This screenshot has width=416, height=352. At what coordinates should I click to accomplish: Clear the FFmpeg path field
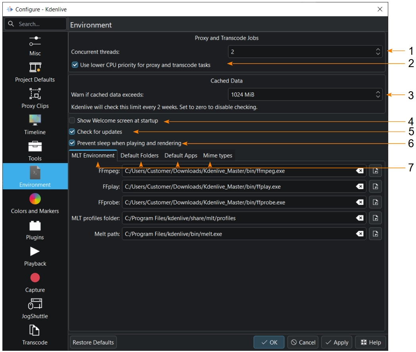tap(359, 171)
